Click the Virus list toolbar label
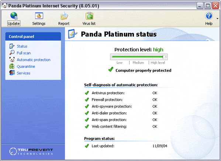This screenshot has width=221, height=161. coord(89,23)
